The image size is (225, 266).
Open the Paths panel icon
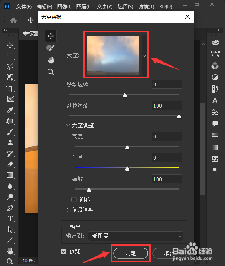click(215, 54)
